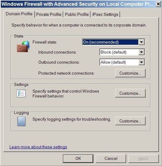This screenshot has width=162, height=166.
Task: Select the Domain Profile tab
Action: pos(19,14)
